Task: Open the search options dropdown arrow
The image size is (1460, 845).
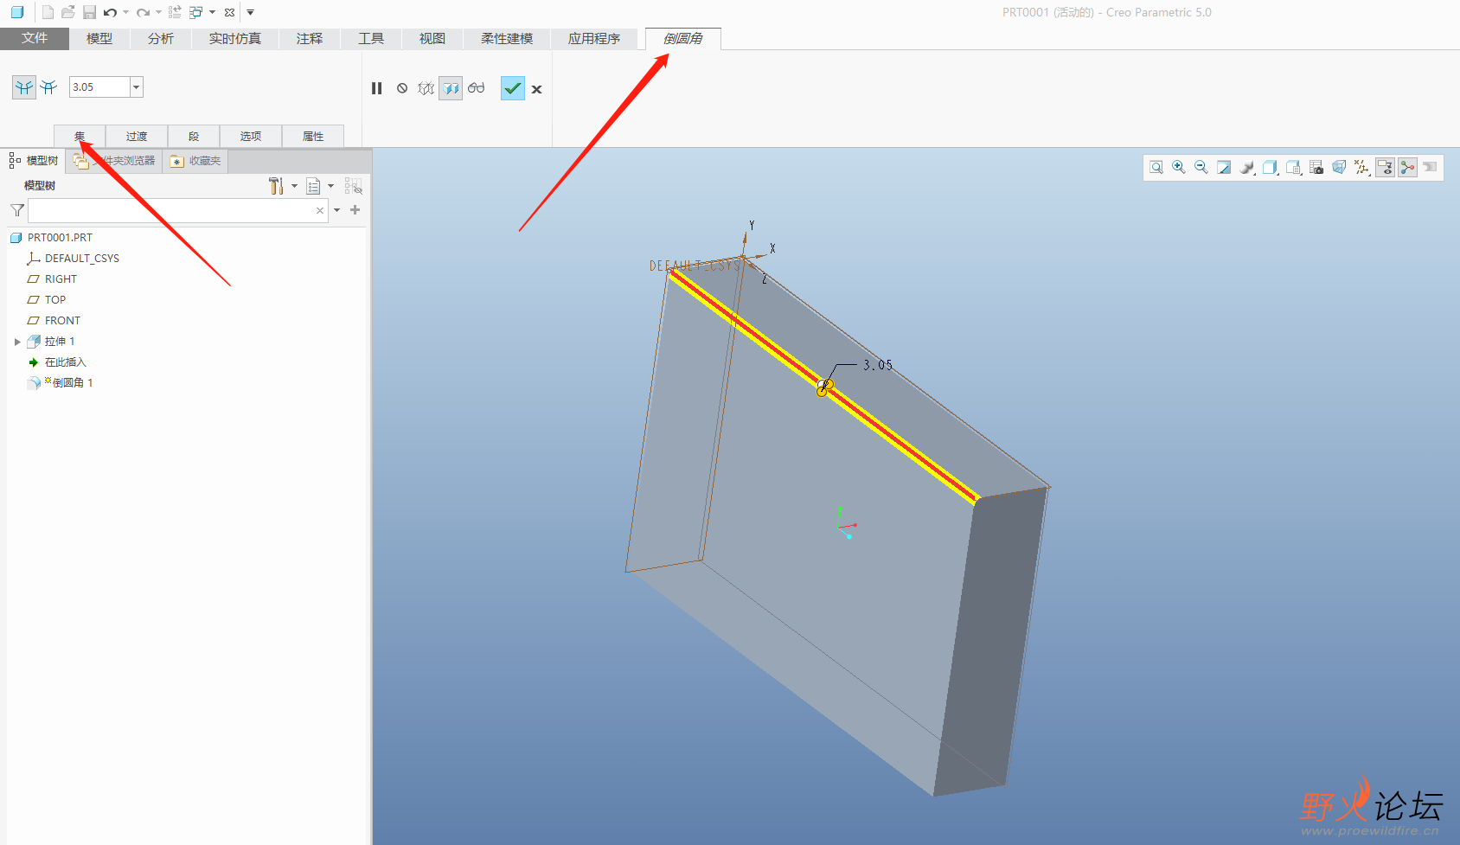Action: pyautogui.click(x=336, y=210)
